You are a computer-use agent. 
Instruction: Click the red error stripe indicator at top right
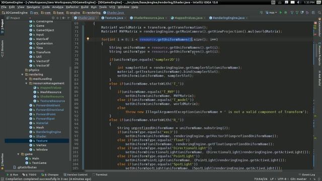315,23
